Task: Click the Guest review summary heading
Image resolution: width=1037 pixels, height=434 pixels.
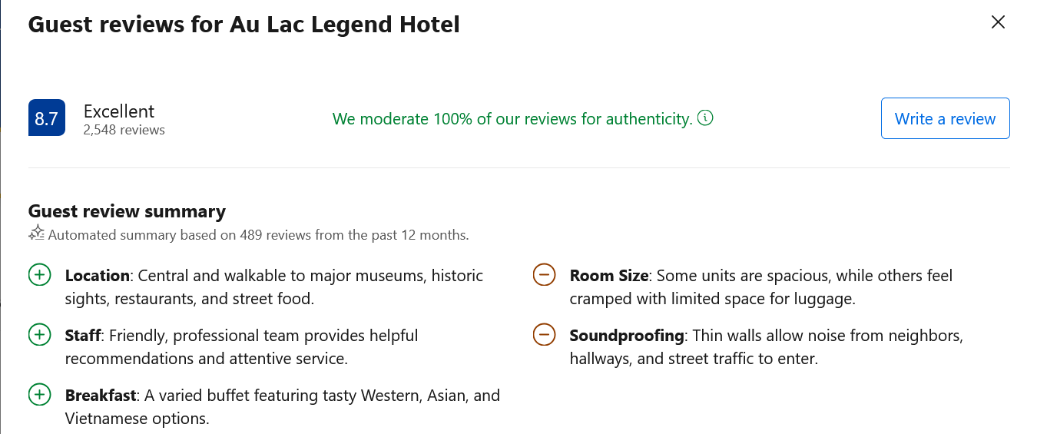Action: point(127,211)
